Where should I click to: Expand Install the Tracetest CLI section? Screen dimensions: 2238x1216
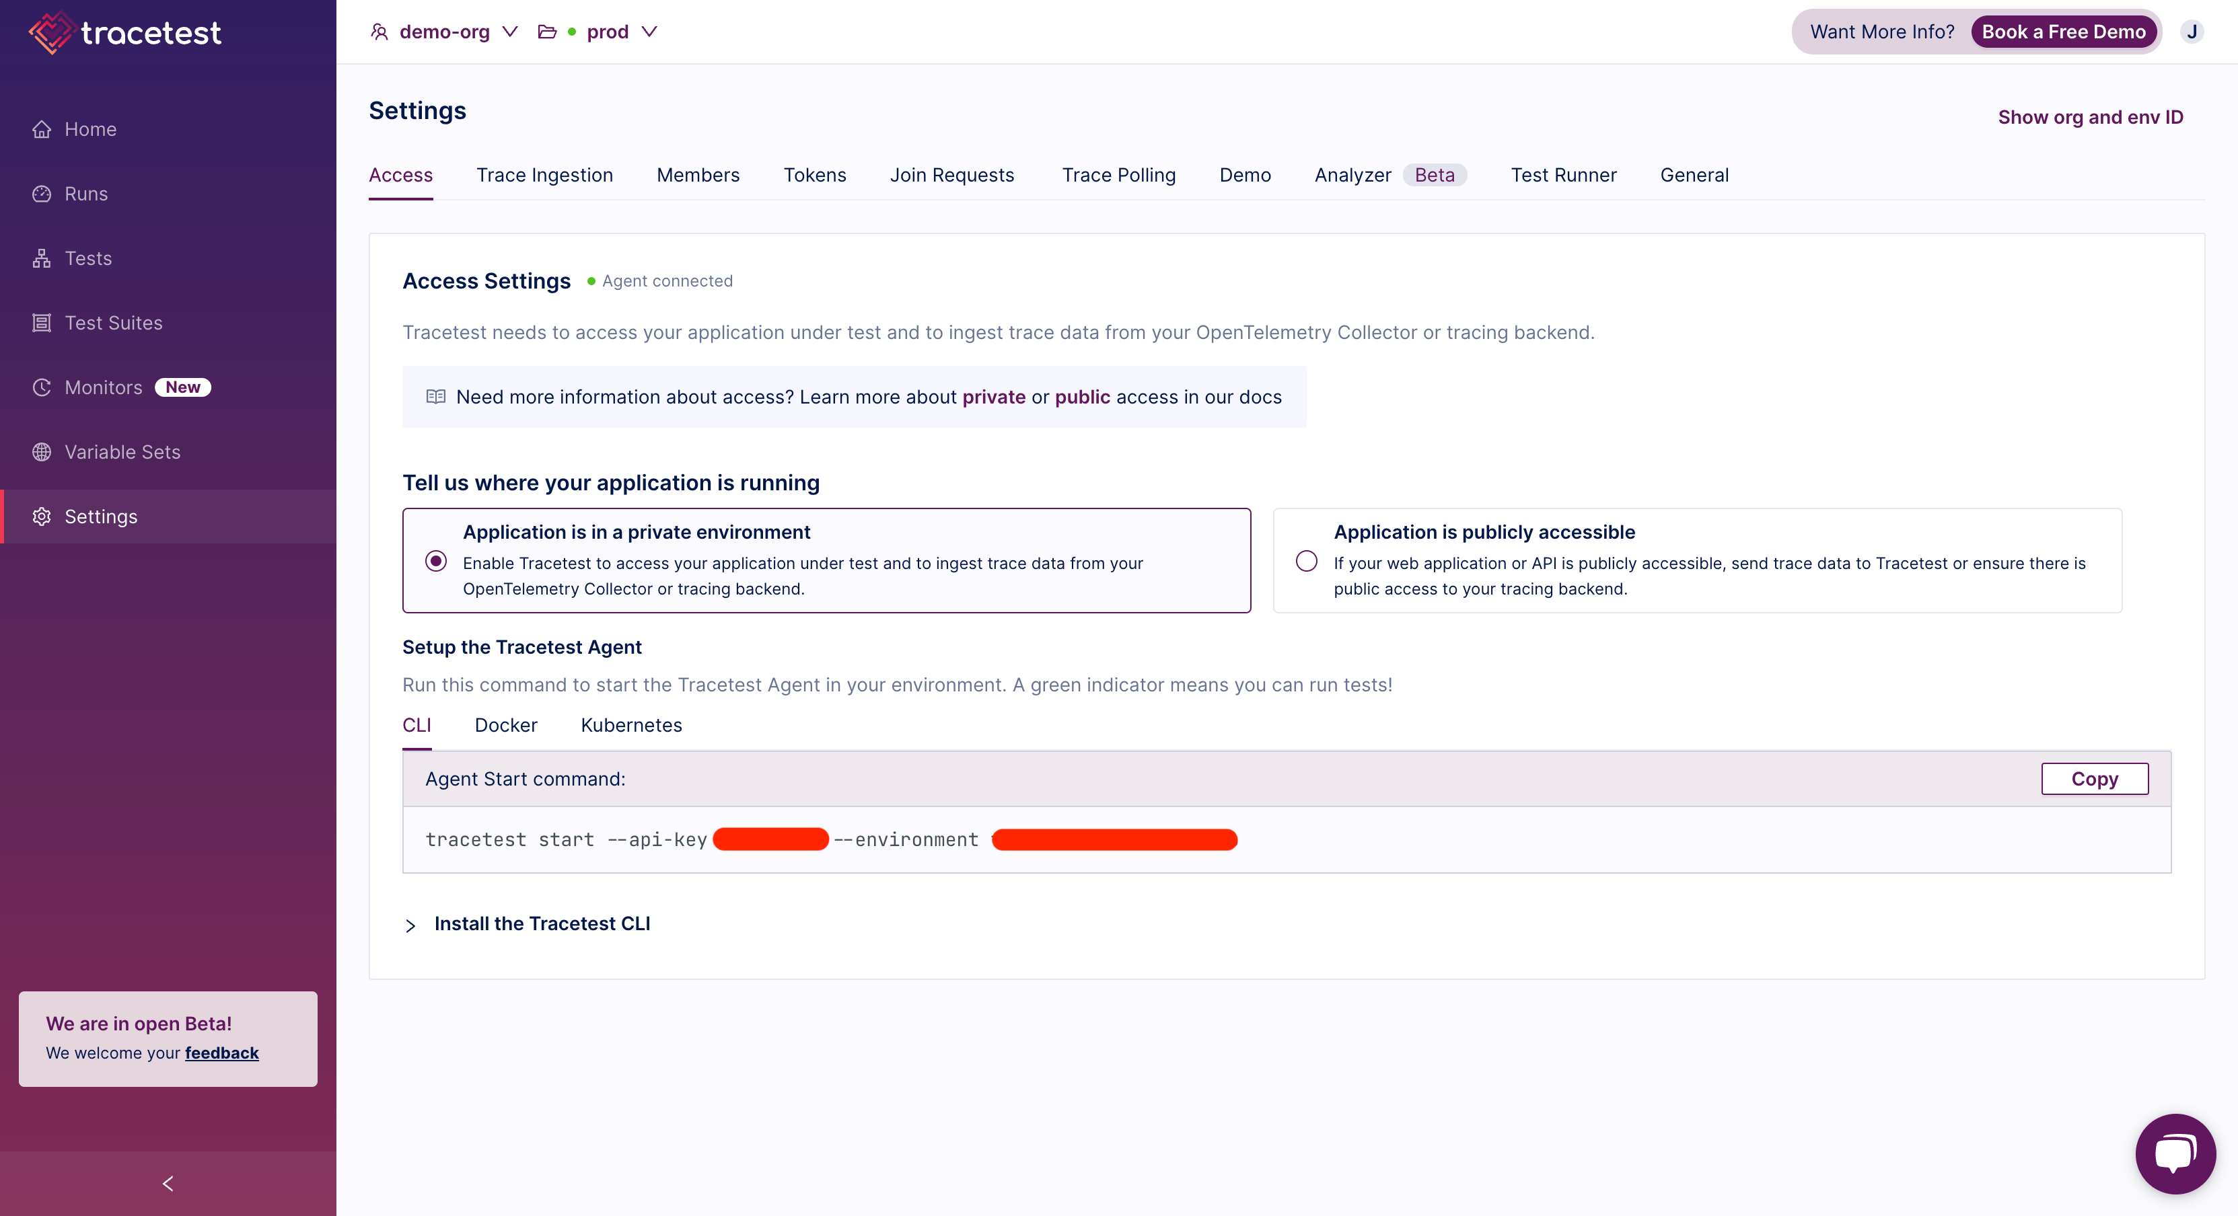[528, 924]
